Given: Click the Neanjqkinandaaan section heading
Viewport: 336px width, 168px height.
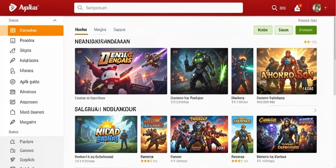Looking at the screenshot, I should pos(102,42).
